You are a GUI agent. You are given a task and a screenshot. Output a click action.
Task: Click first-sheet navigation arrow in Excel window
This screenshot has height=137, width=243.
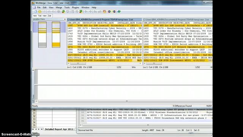(33, 129)
